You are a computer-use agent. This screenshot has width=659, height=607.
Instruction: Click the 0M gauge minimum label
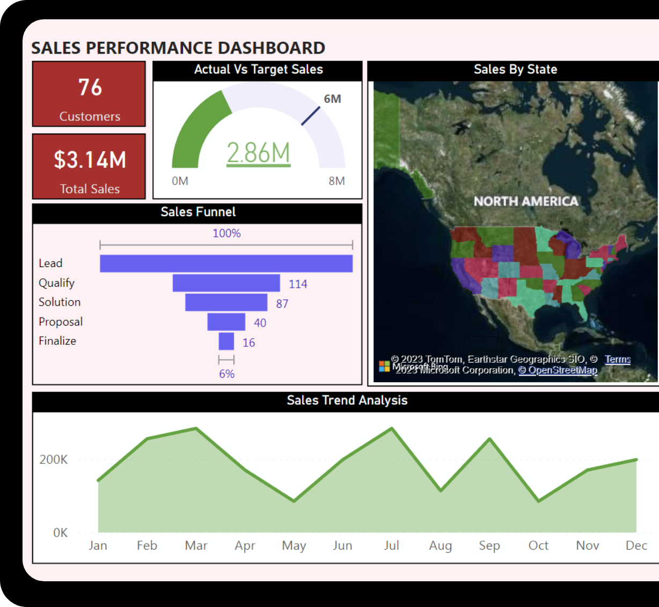point(180,181)
